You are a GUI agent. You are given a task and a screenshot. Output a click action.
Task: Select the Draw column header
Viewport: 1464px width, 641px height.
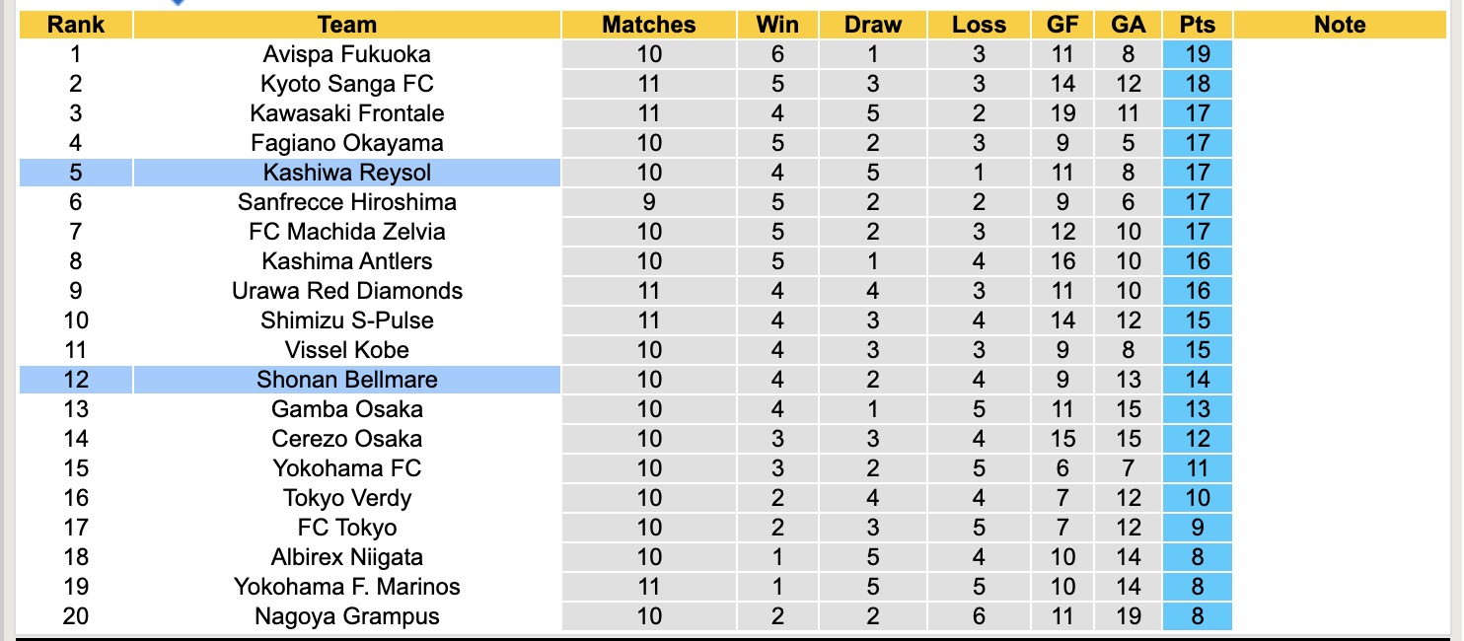(873, 25)
